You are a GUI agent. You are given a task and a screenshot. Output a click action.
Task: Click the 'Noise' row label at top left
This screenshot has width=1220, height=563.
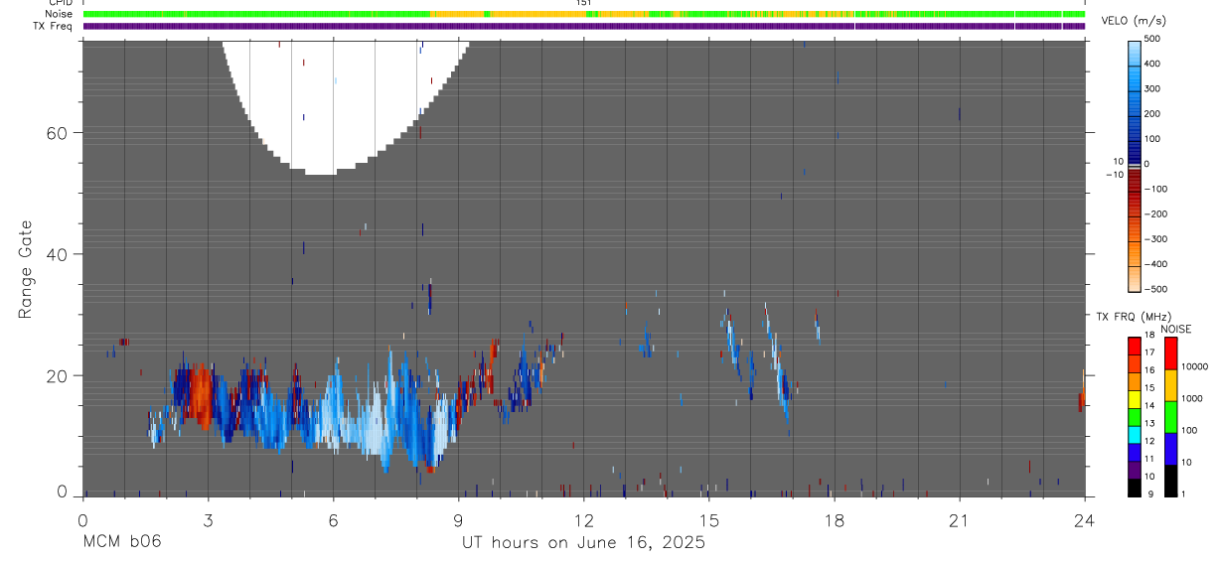click(x=60, y=14)
